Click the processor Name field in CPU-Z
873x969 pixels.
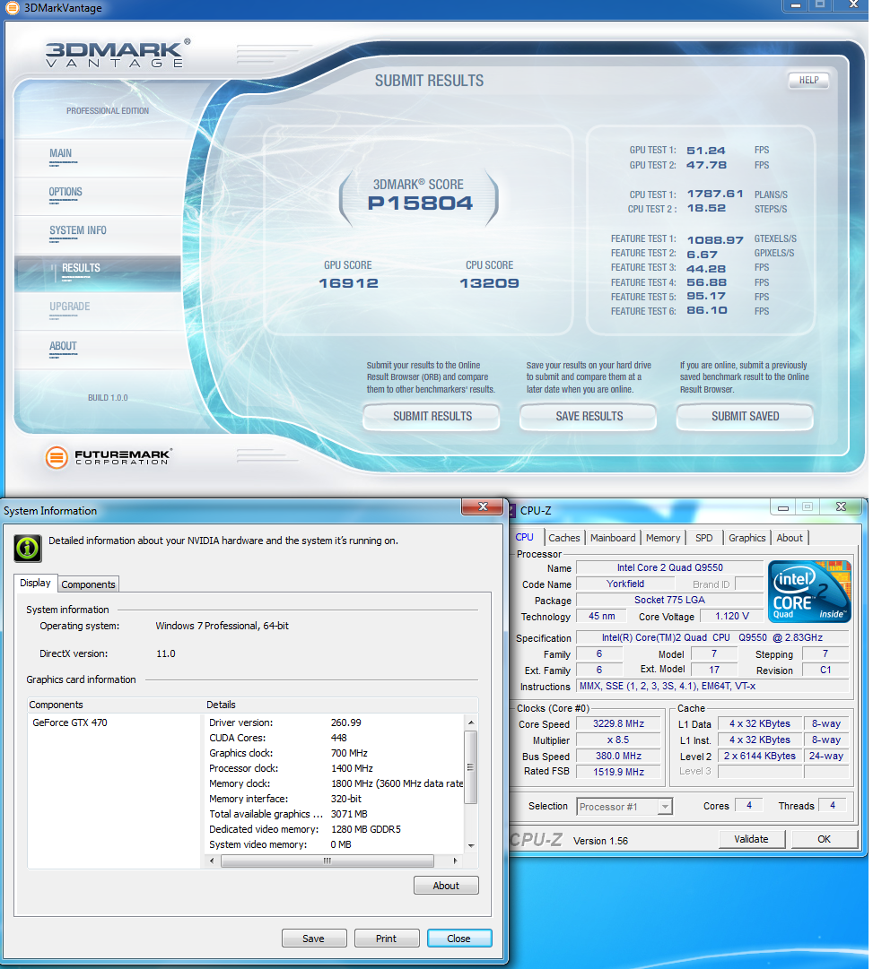669,568
